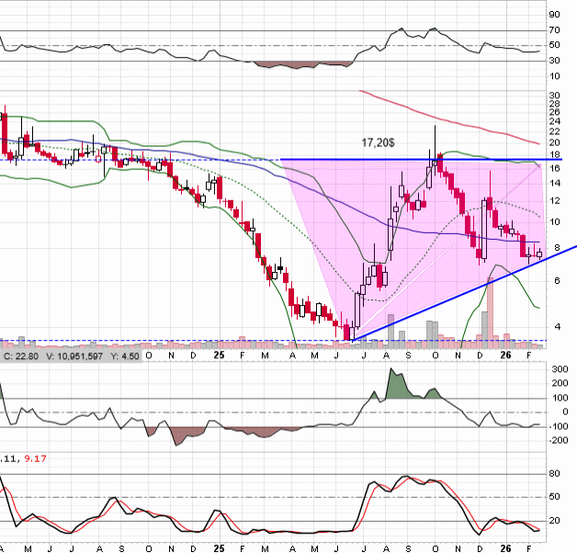Click the red long-term moving average line
This screenshot has height=553, width=577.
[441, 114]
